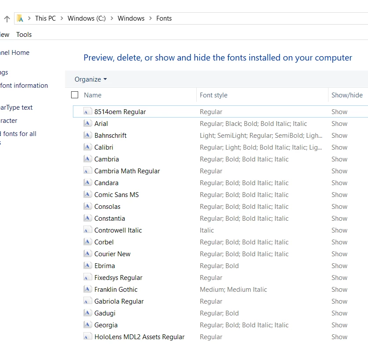Click the Candara font icon
Viewport: 368px width, 344px height.
[87, 183]
